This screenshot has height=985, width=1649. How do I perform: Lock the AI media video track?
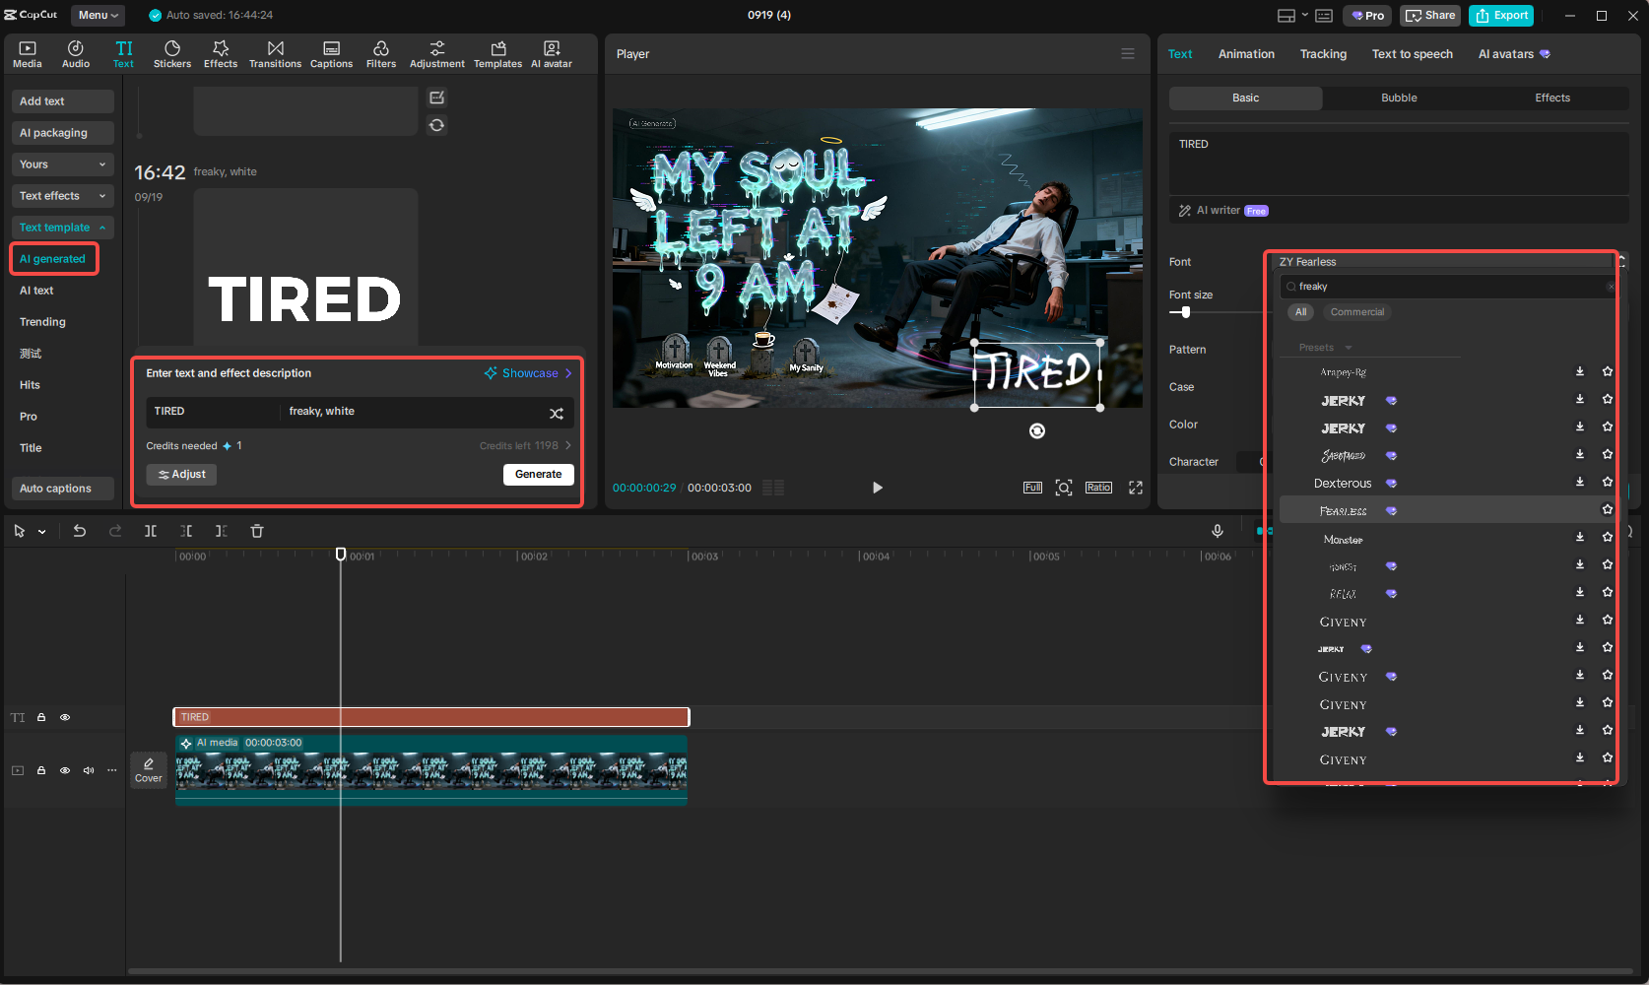(x=41, y=770)
